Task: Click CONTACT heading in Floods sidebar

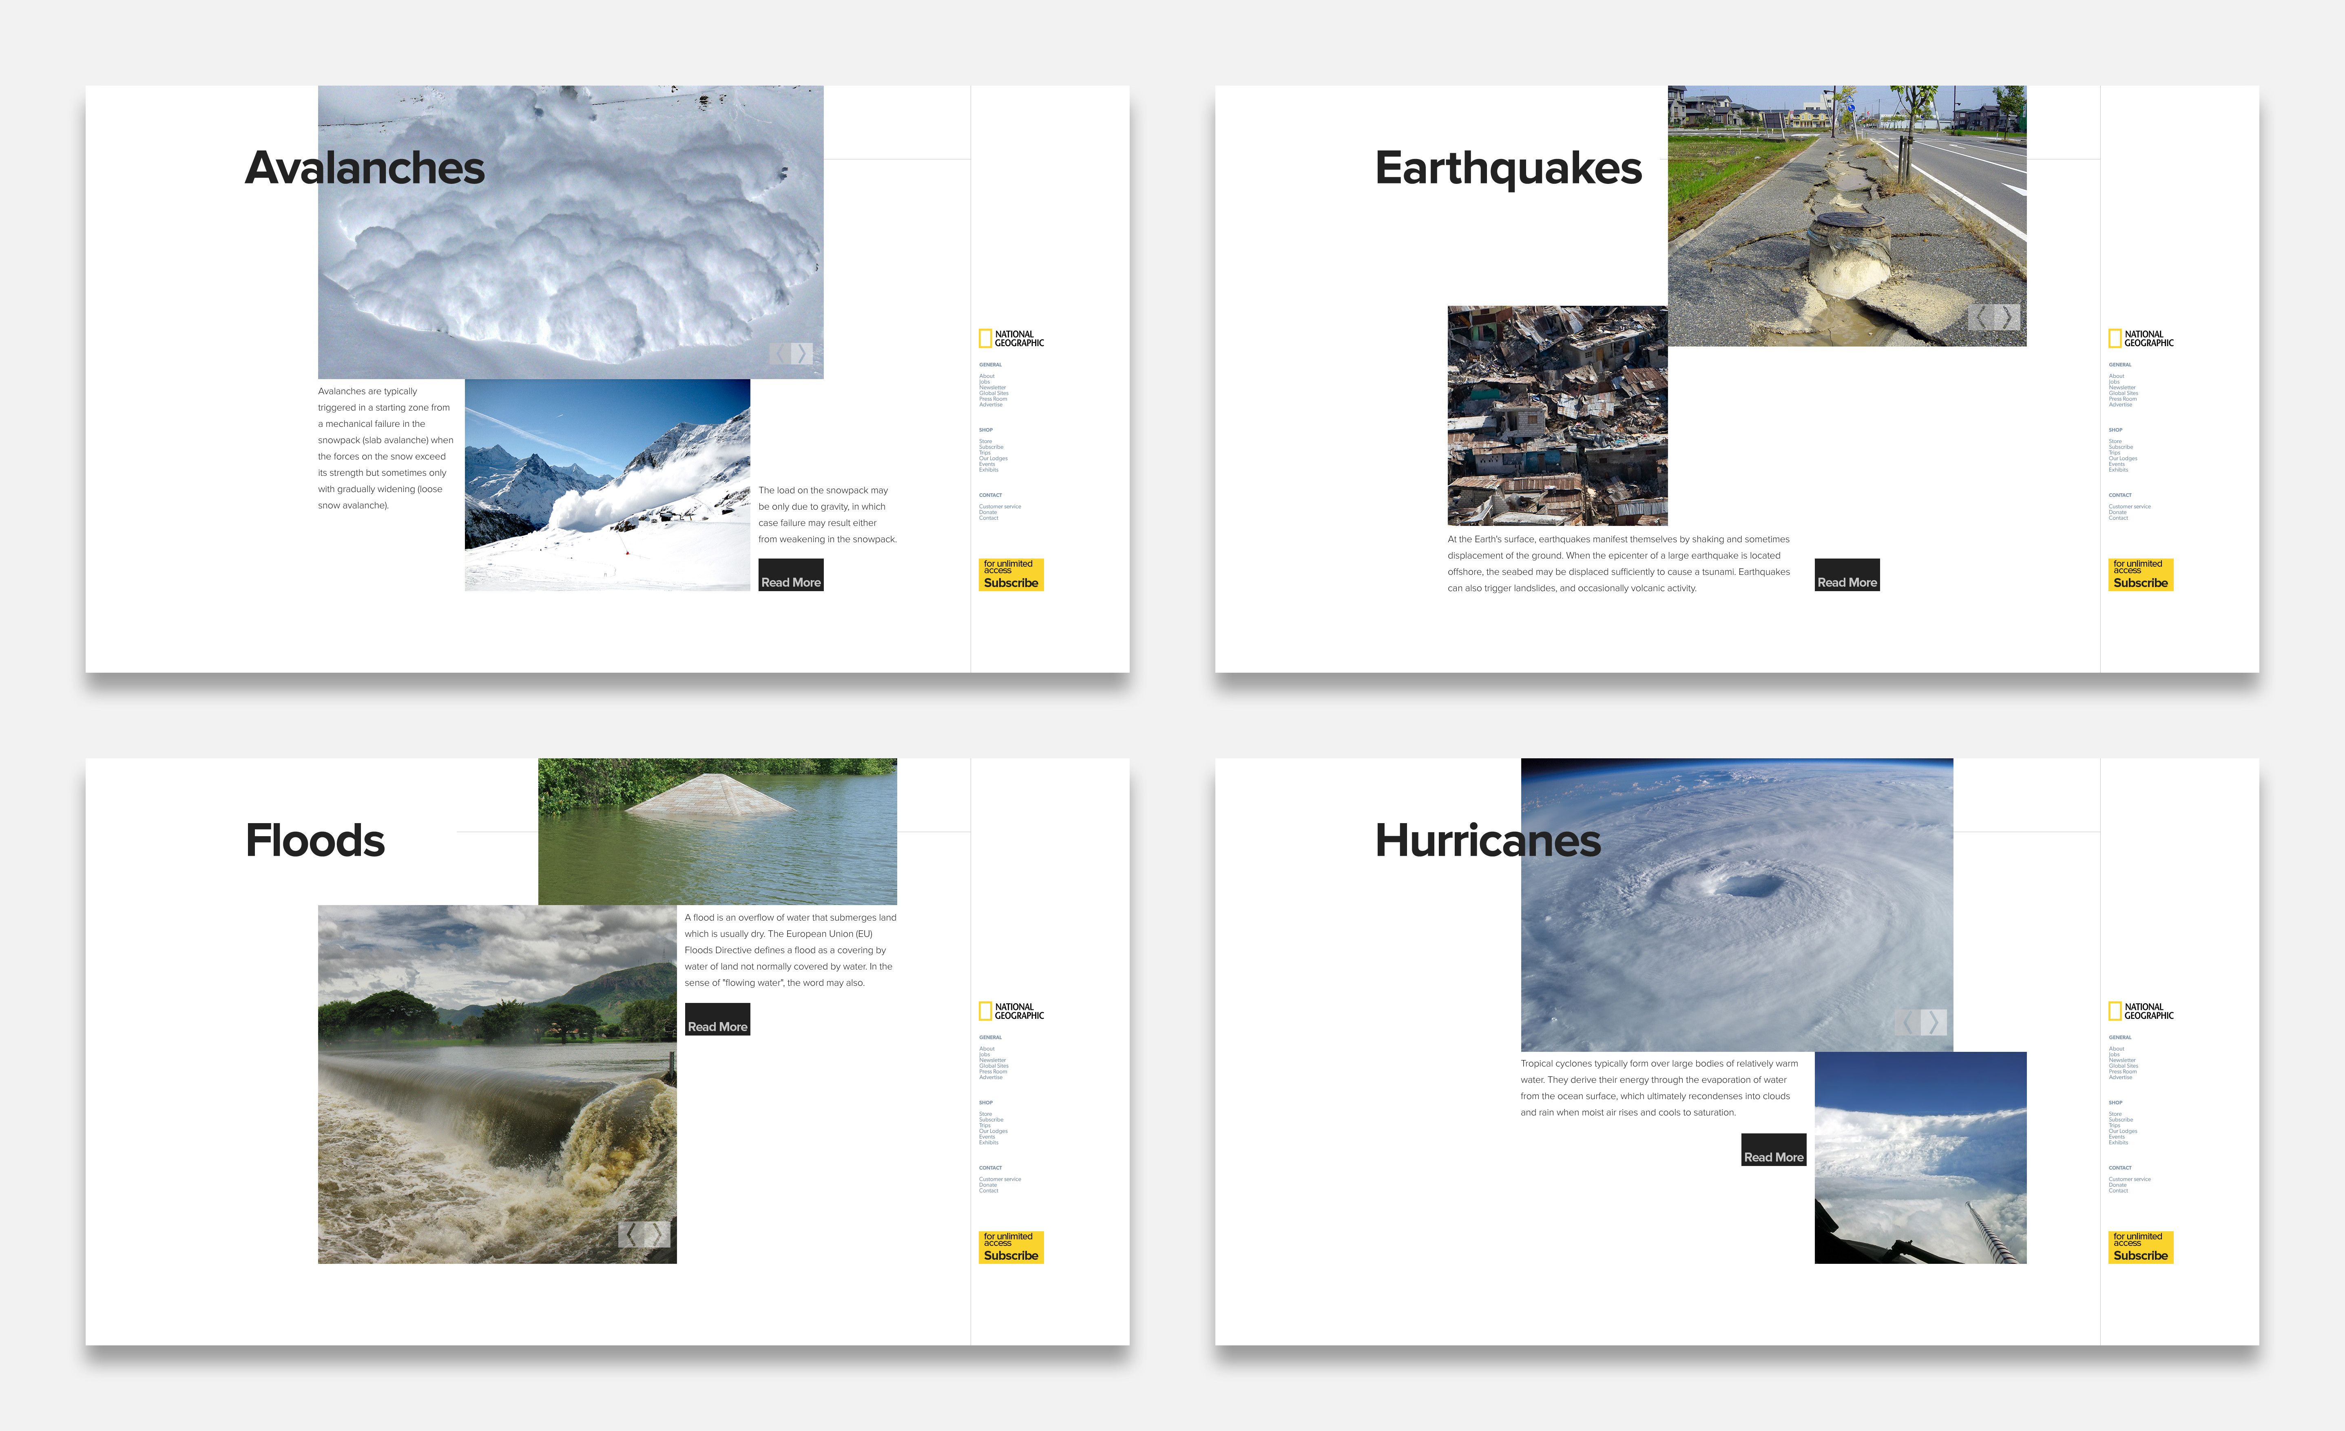Action: tap(991, 1168)
